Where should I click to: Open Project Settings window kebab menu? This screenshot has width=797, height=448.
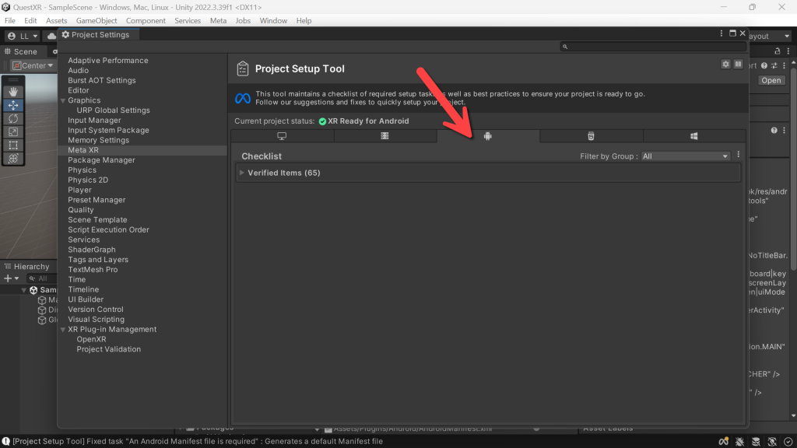[x=722, y=33]
